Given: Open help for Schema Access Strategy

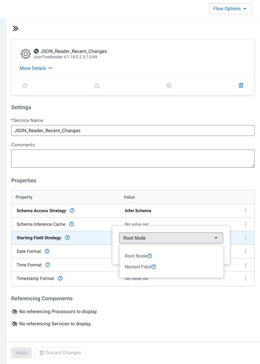Looking at the screenshot, I should coord(72,210).
